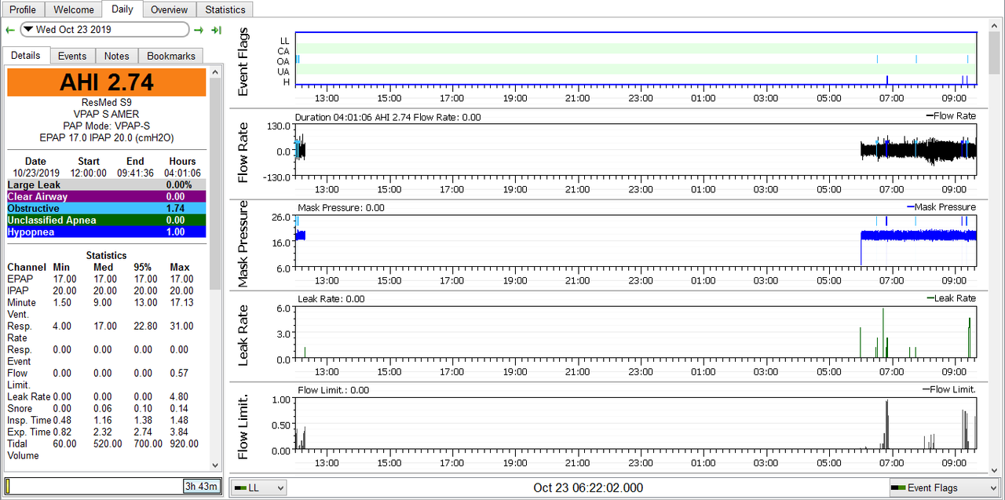Go to next day arrow

tap(199, 30)
